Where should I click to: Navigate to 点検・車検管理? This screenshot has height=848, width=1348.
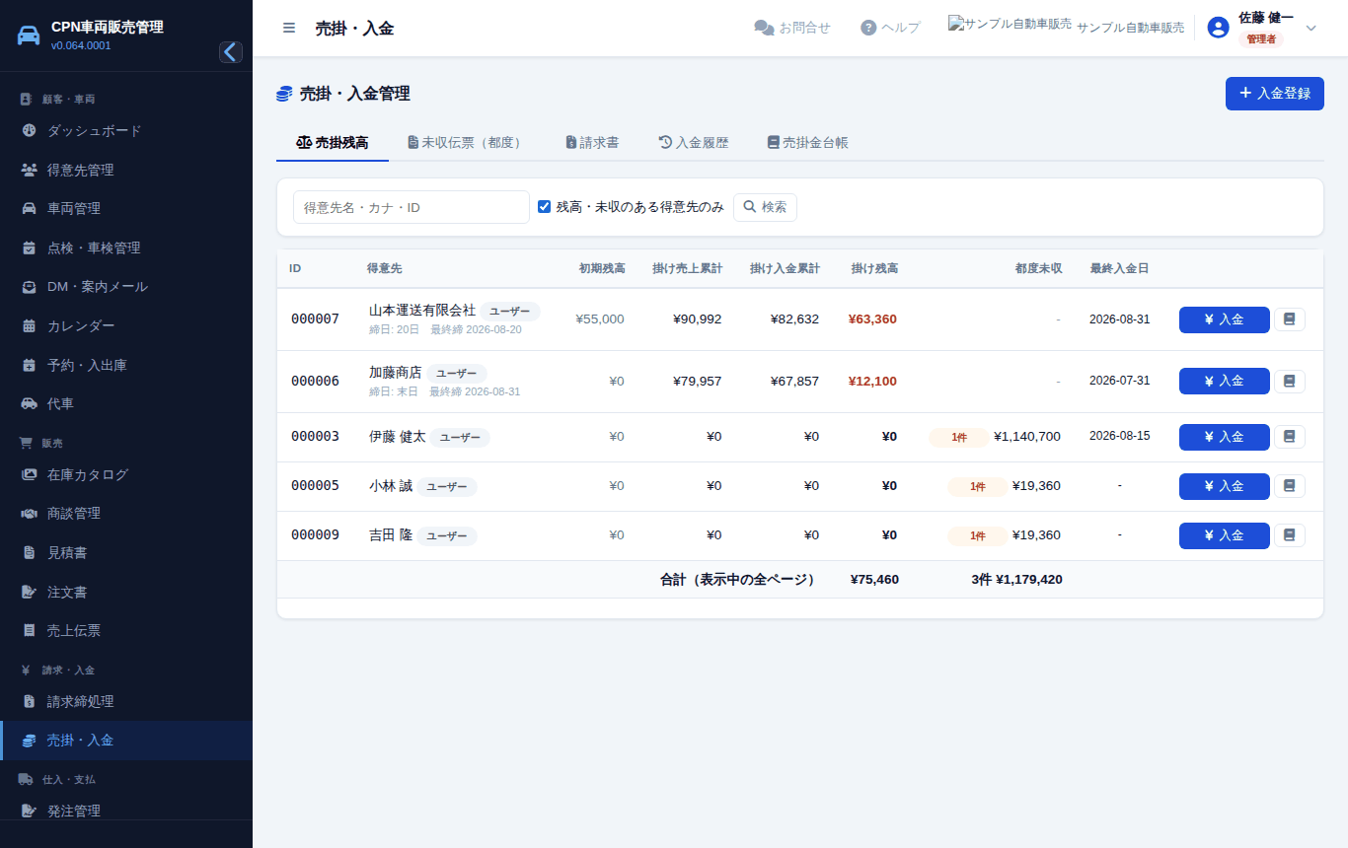(x=126, y=247)
